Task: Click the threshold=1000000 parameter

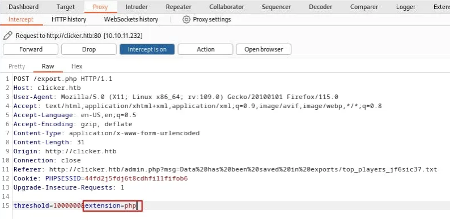Action: (48, 205)
